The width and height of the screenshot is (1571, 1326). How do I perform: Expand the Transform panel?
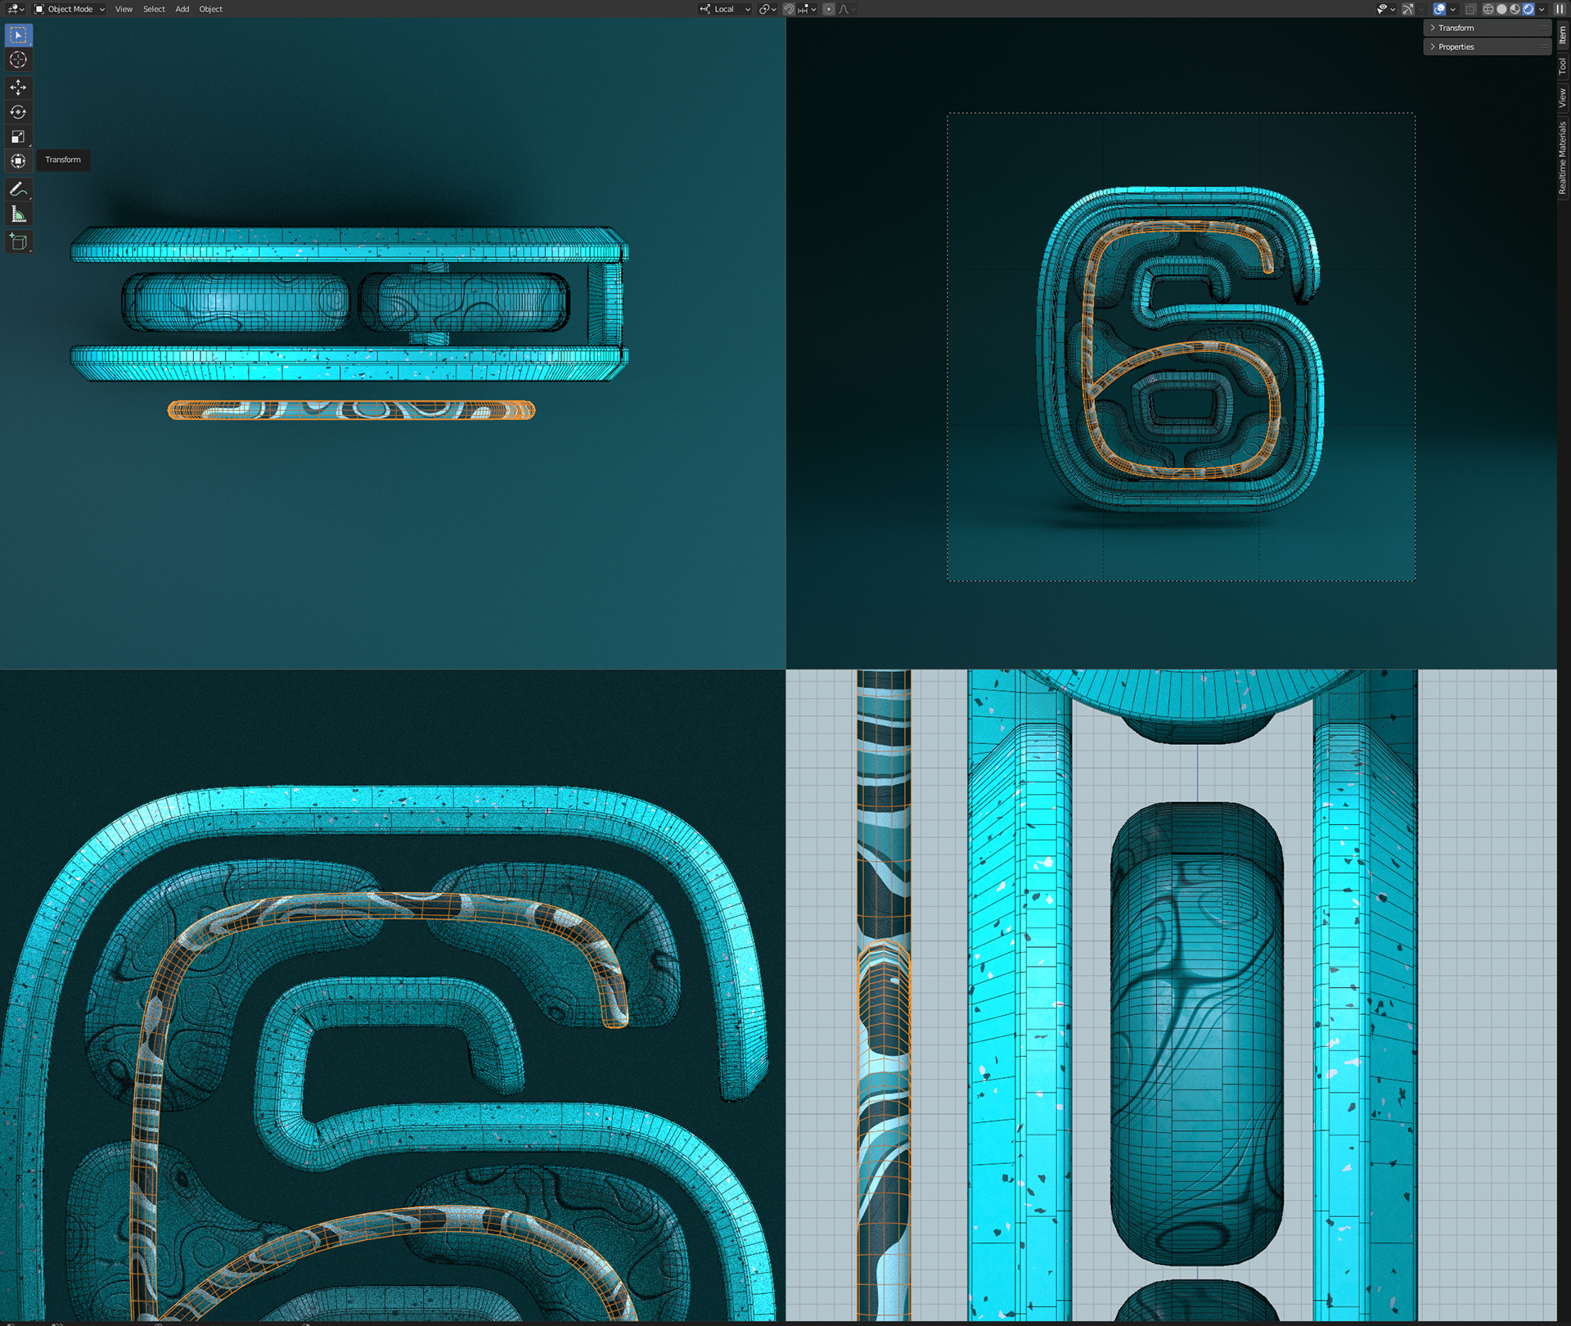tap(1456, 28)
